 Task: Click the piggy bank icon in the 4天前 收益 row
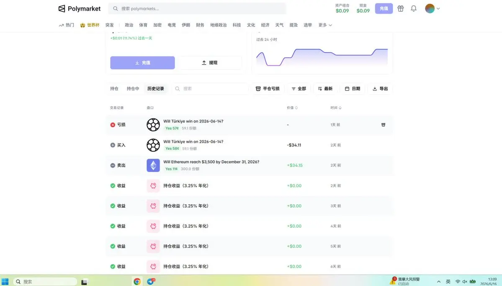coord(153,226)
